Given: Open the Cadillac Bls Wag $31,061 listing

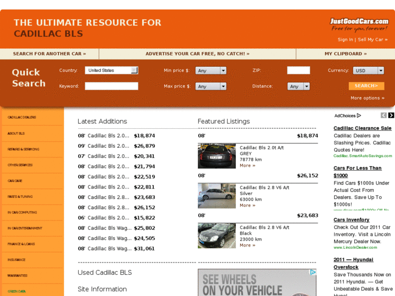Looking at the screenshot, I should click(116, 249).
